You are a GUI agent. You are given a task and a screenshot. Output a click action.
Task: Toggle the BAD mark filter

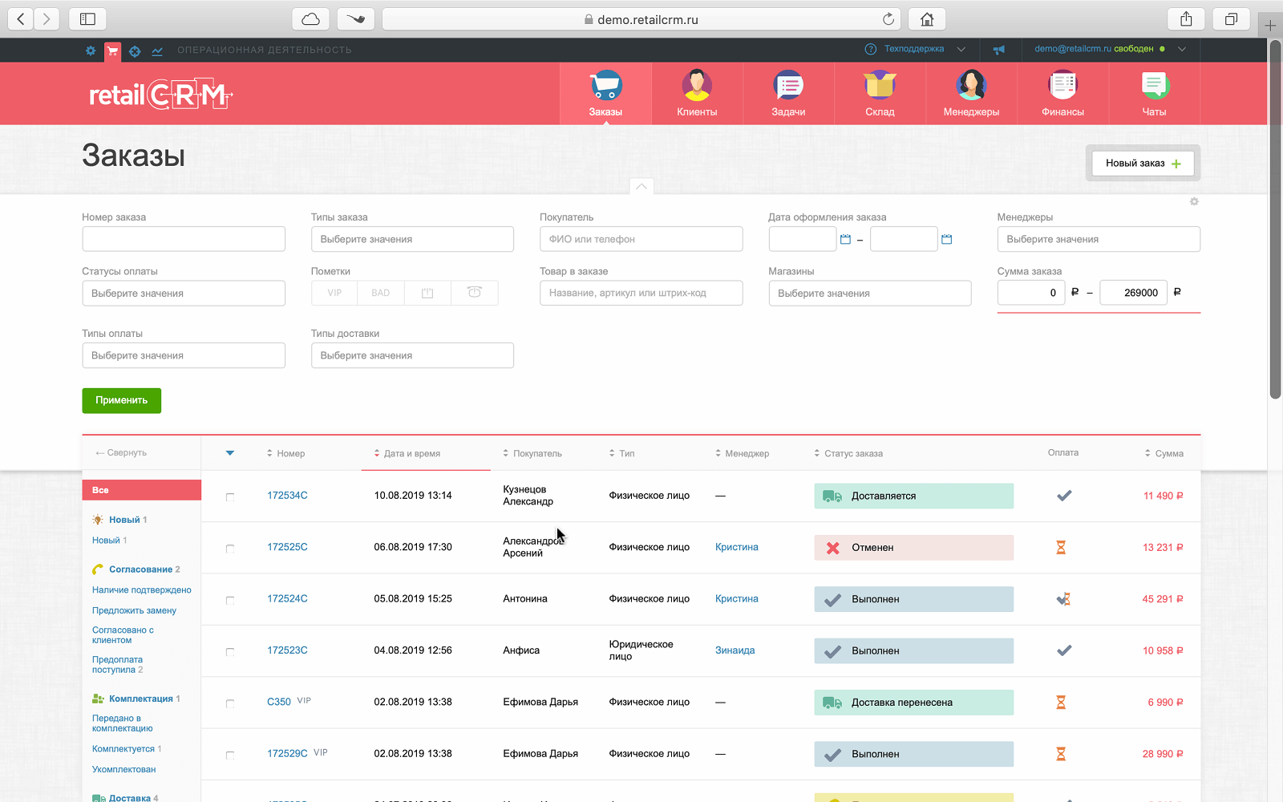tap(380, 293)
